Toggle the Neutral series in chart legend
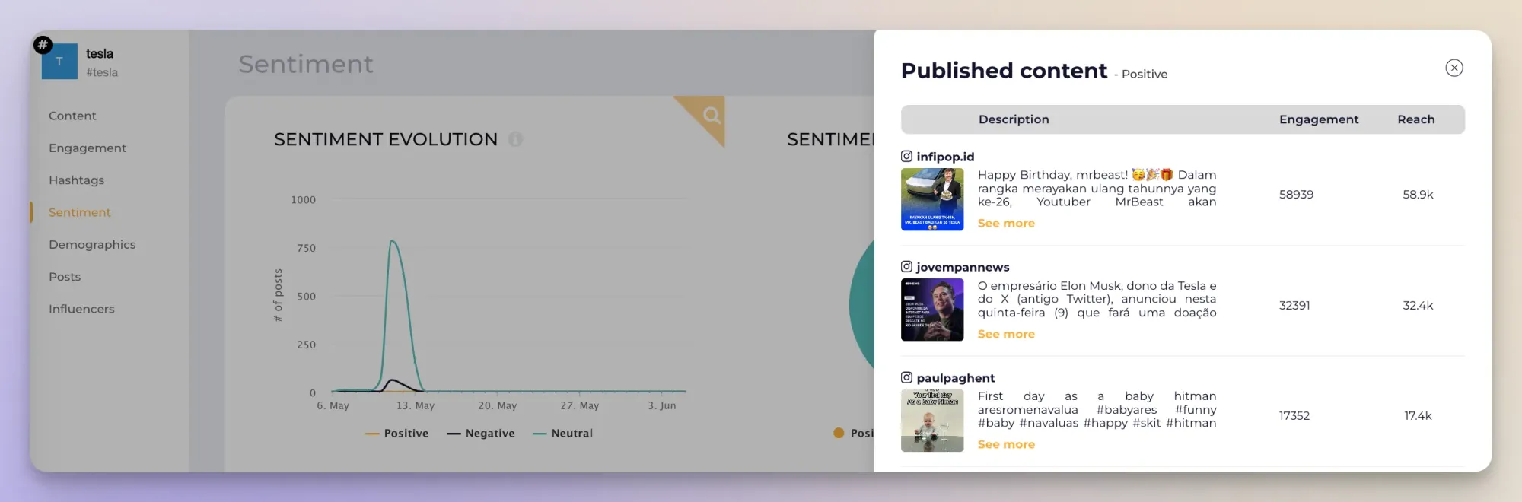This screenshot has width=1522, height=502. point(563,434)
